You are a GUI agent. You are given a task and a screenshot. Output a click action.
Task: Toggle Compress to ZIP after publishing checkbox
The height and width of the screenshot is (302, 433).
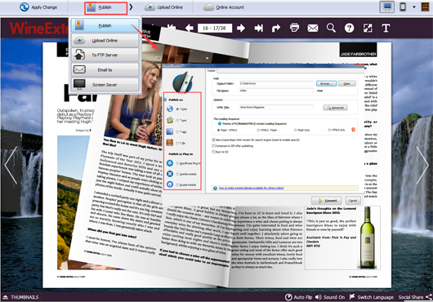click(213, 146)
